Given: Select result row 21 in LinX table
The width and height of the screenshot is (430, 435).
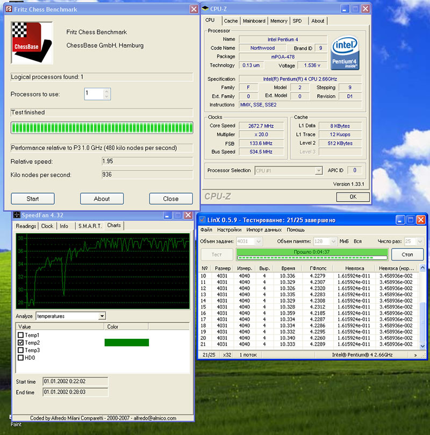Looking at the screenshot, I should (x=309, y=344).
